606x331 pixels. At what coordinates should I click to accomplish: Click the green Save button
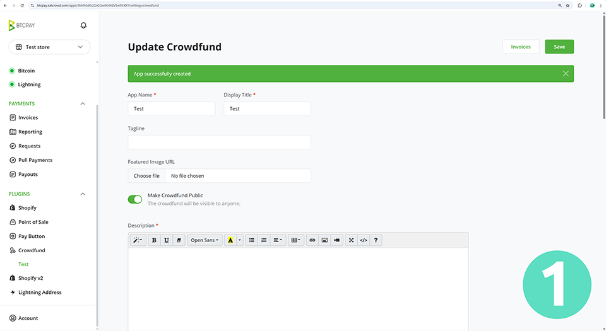(x=559, y=47)
